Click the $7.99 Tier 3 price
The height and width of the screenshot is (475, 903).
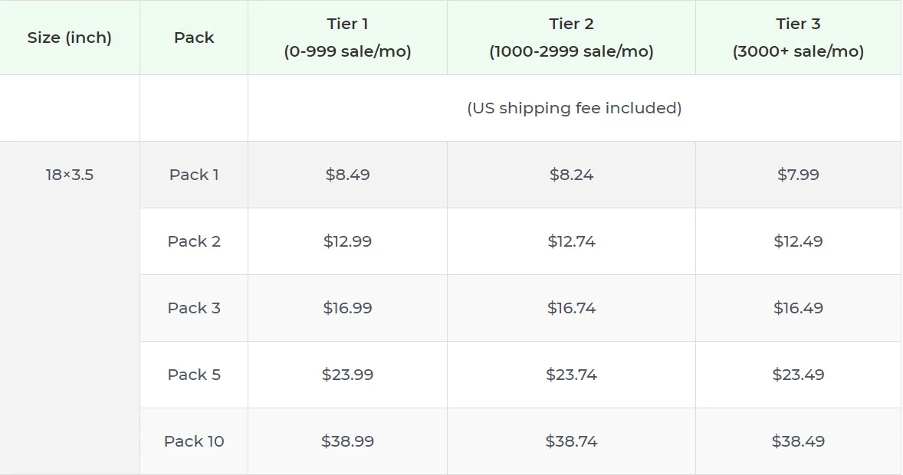click(x=798, y=175)
